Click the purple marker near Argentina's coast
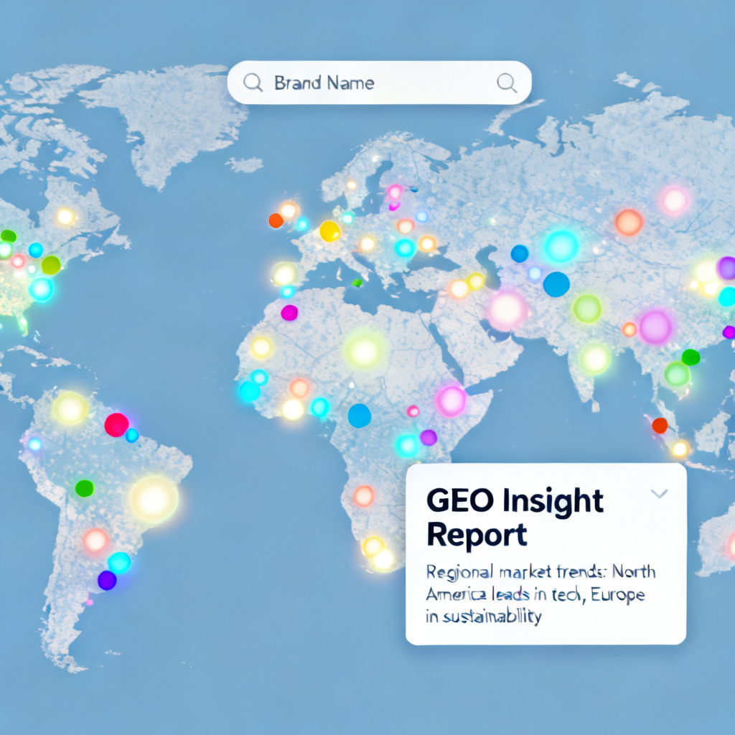The width and height of the screenshot is (735, 735). pos(107,580)
